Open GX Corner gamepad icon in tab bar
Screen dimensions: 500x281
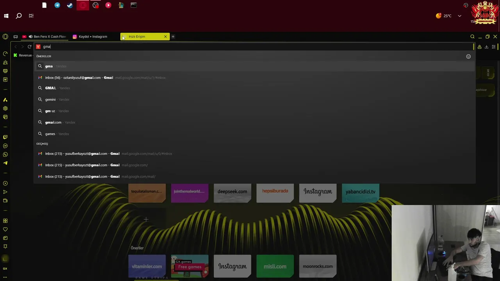click(x=16, y=37)
